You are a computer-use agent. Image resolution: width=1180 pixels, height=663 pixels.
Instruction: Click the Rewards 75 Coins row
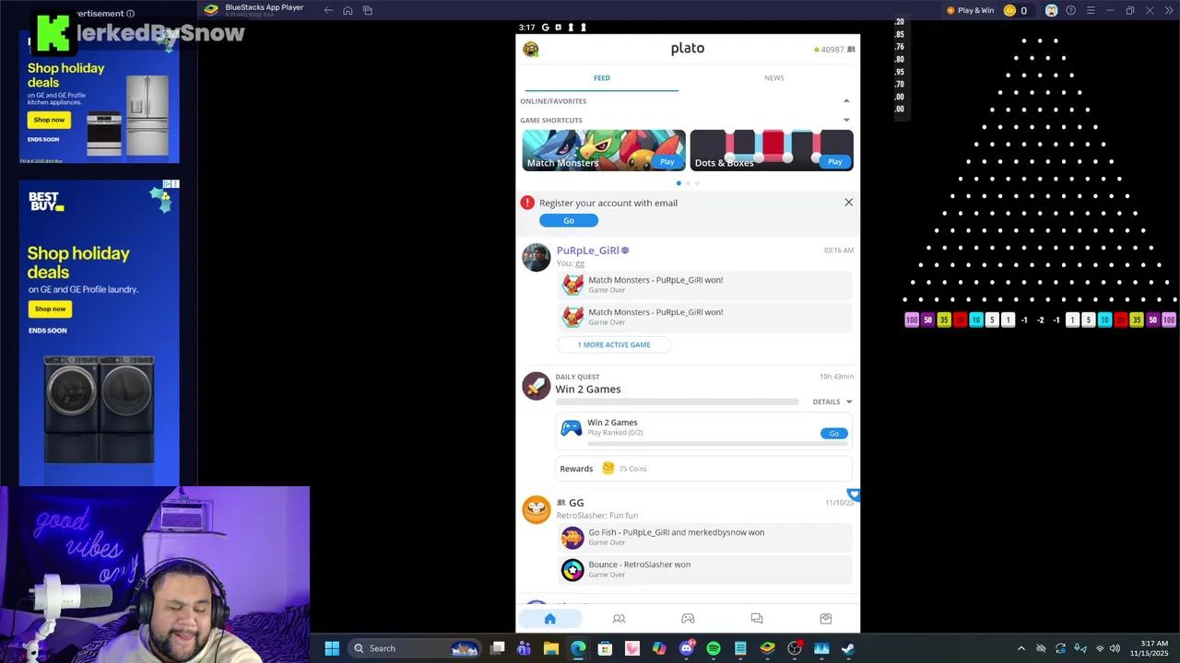[703, 469]
